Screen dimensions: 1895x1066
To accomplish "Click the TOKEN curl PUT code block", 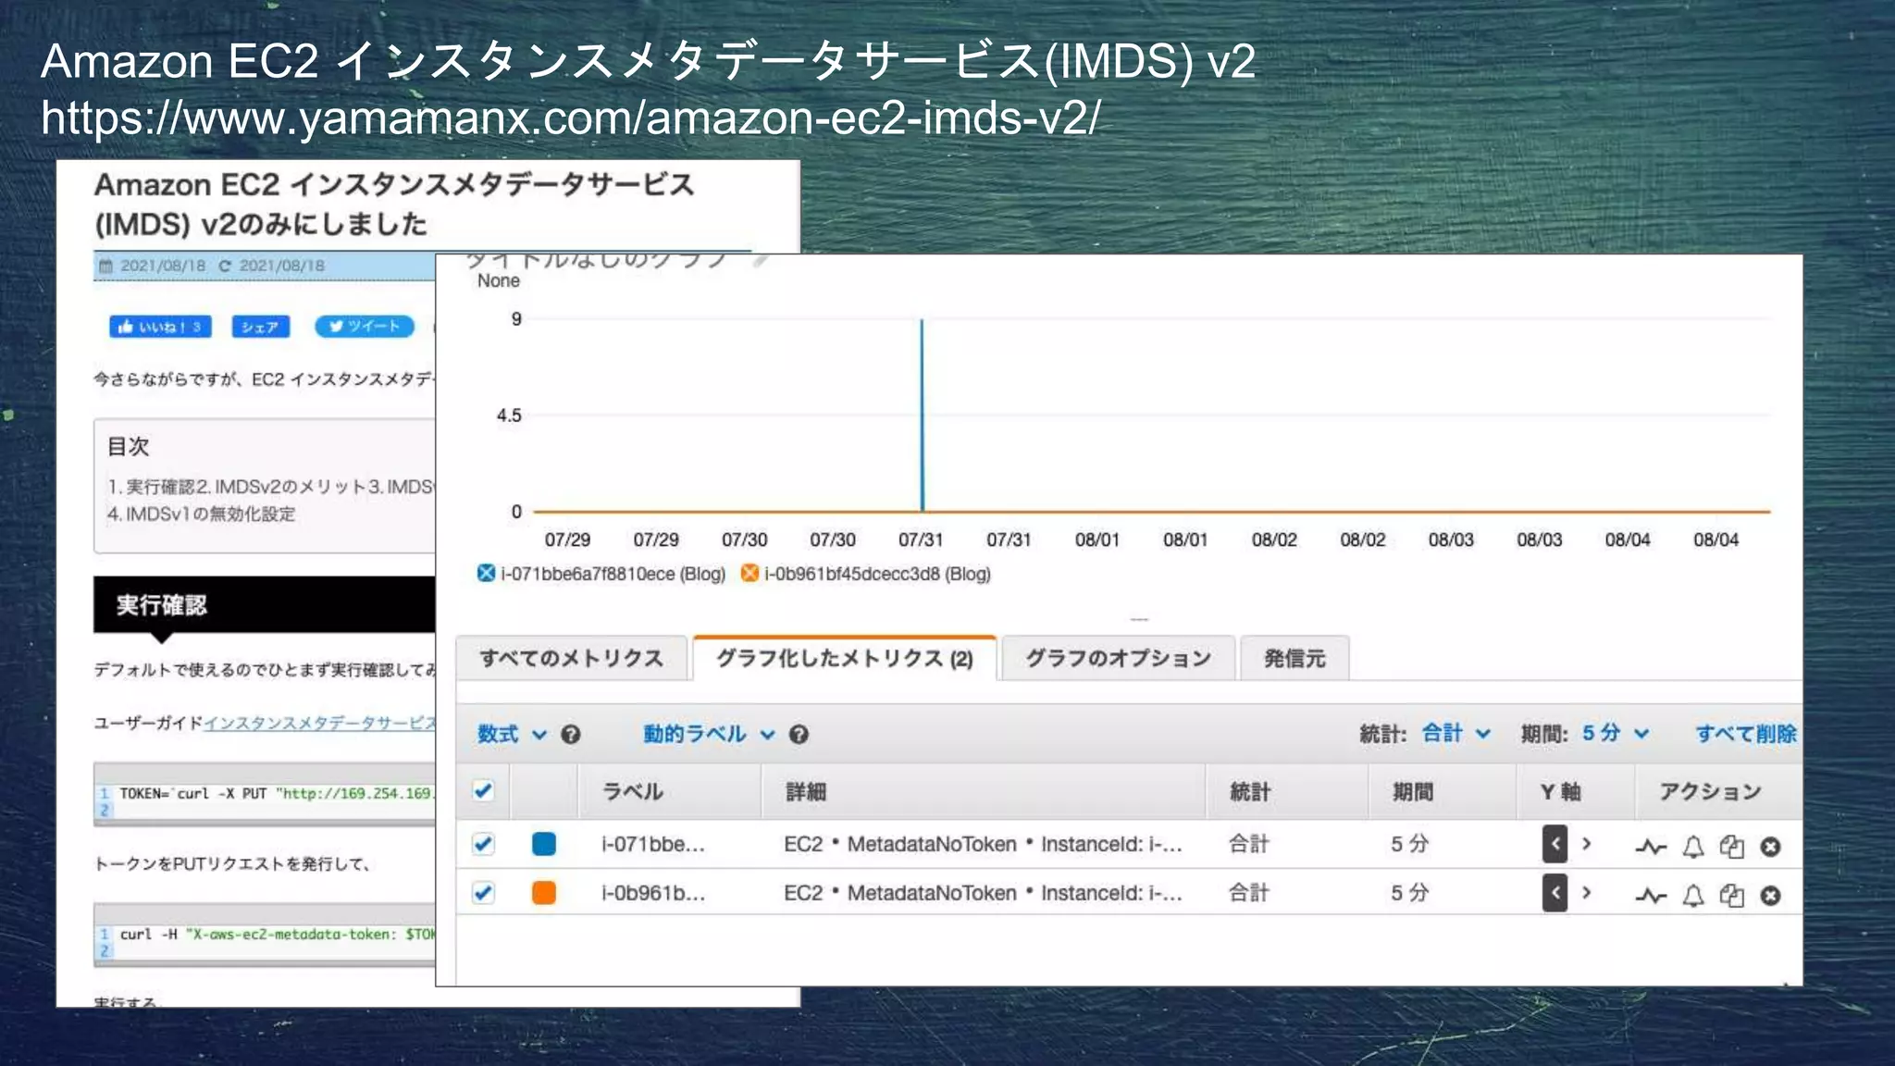I will pyautogui.click(x=265, y=794).
